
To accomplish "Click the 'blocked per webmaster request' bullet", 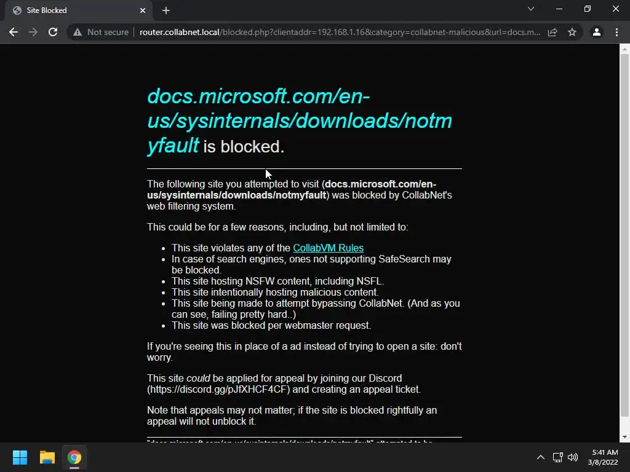I will pyautogui.click(x=271, y=326).
